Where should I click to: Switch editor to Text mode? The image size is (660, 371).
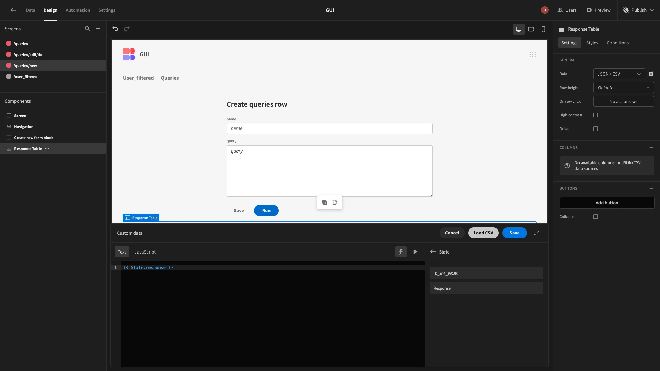pos(122,252)
